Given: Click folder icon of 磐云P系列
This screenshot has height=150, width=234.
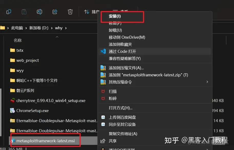Looking at the screenshot, I should click(x=13, y=91).
